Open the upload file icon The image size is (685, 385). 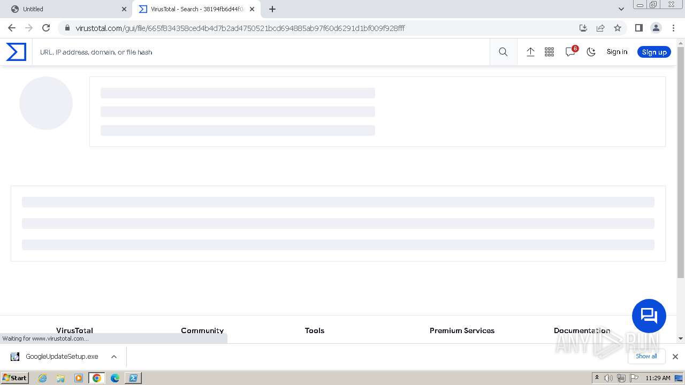(530, 52)
